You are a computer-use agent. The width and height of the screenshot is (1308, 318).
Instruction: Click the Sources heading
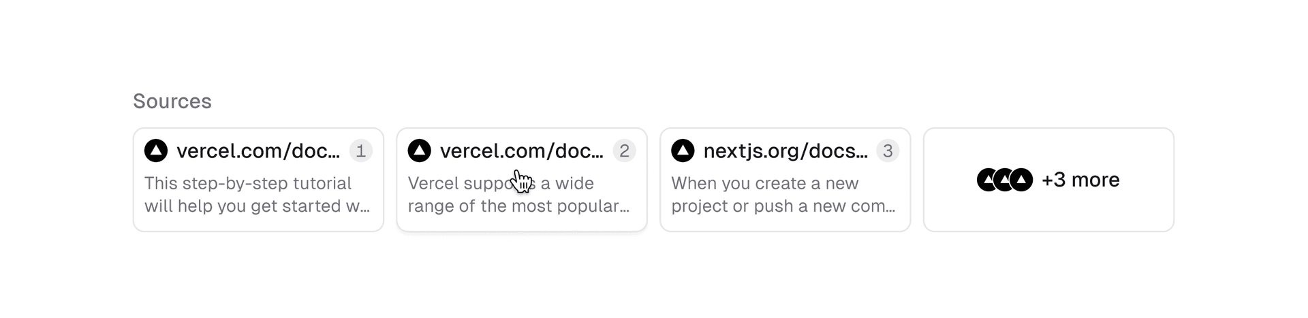point(172,101)
